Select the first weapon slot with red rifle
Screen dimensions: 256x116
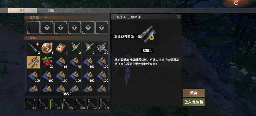[31, 104]
